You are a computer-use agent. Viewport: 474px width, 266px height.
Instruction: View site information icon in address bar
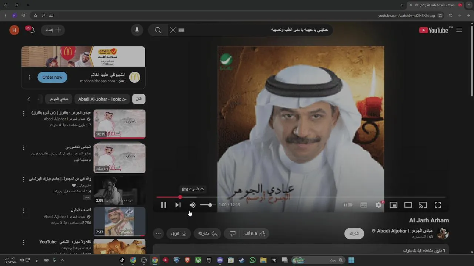click(x=440, y=16)
